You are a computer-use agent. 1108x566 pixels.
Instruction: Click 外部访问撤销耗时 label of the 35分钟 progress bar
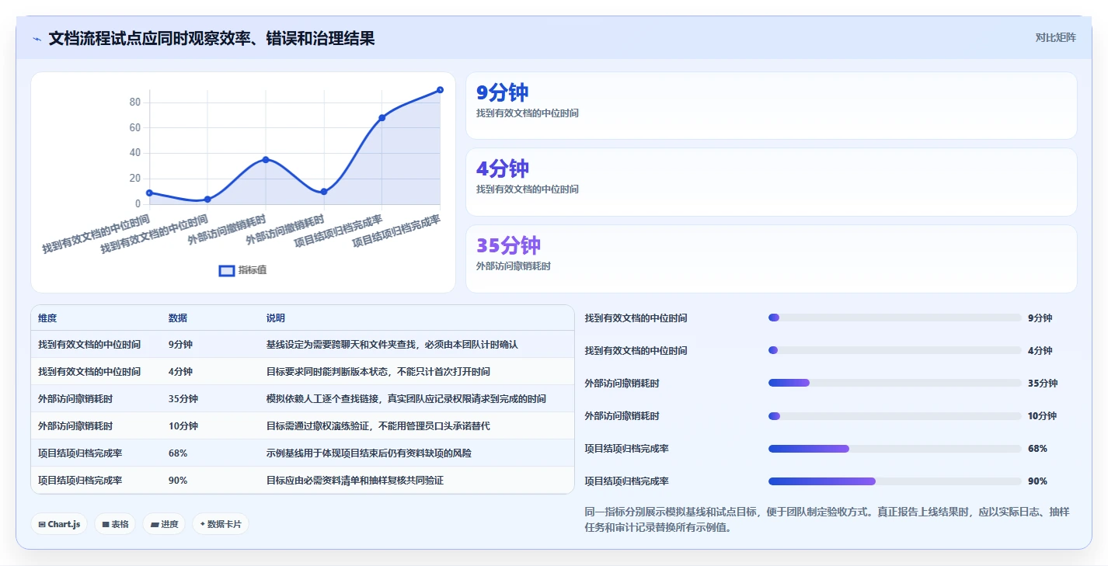[x=622, y=384]
